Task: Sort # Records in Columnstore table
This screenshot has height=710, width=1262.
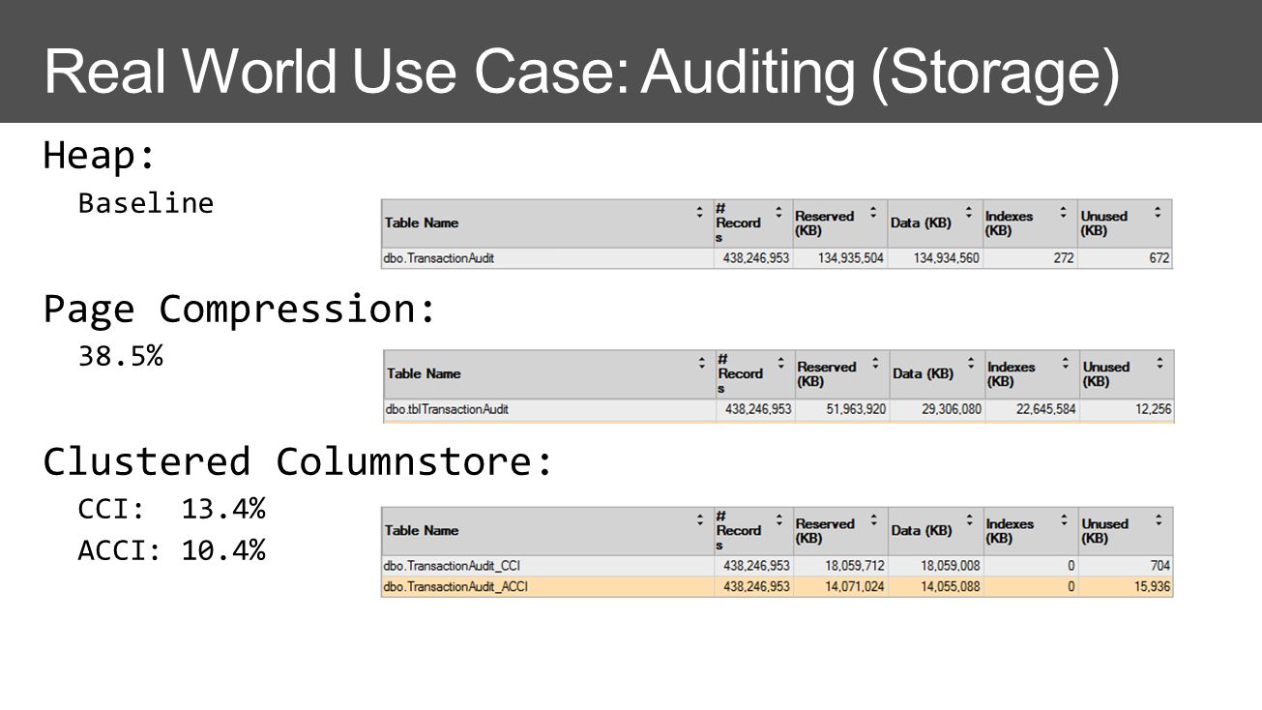Action: [x=781, y=519]
